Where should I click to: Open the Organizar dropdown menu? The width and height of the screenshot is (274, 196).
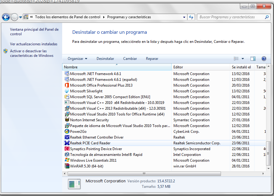(x=77, y=59)
